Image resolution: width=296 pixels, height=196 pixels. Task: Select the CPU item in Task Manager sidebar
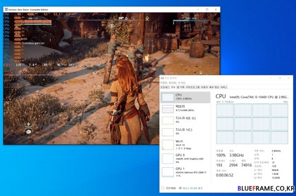(185, 97)
